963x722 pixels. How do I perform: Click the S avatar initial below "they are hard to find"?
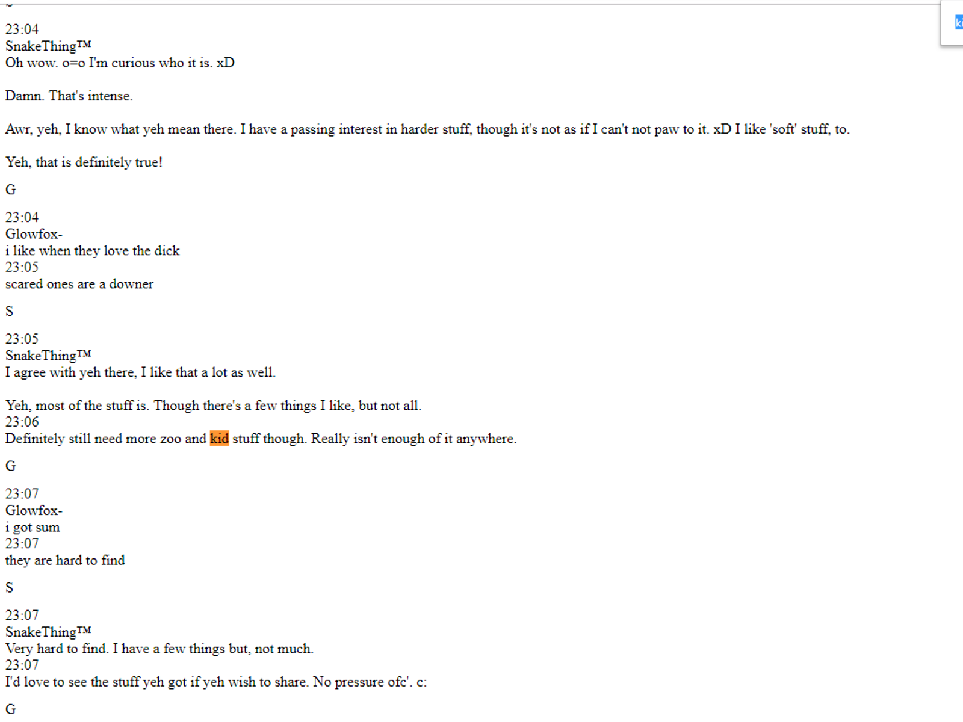click(9, 587)
